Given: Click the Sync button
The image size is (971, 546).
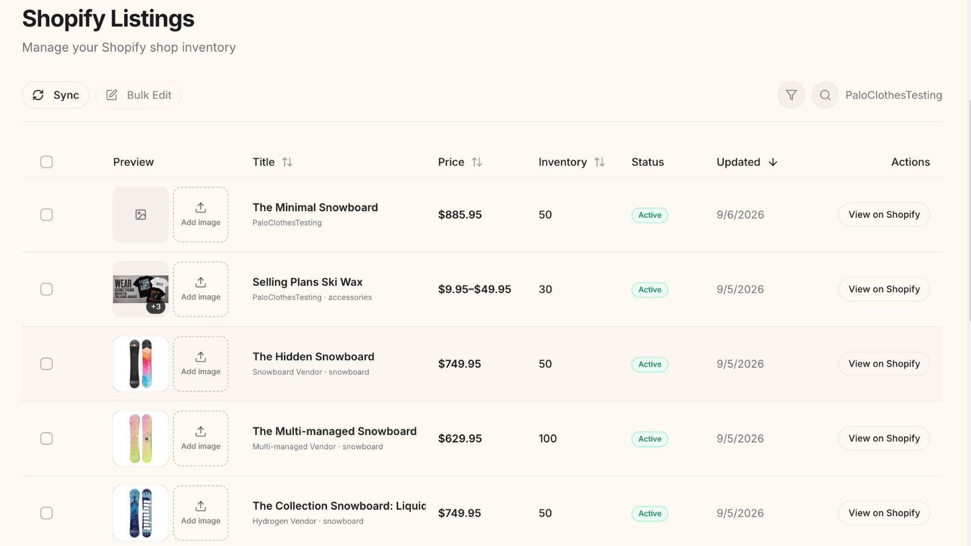Looking at the screenshot, I should pos(56,95).
